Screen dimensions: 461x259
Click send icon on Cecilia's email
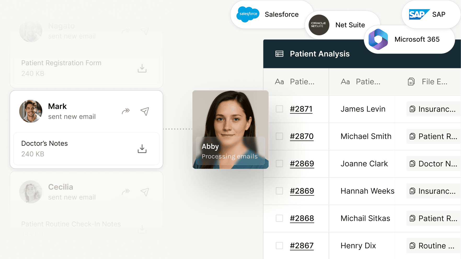[145, 192]
